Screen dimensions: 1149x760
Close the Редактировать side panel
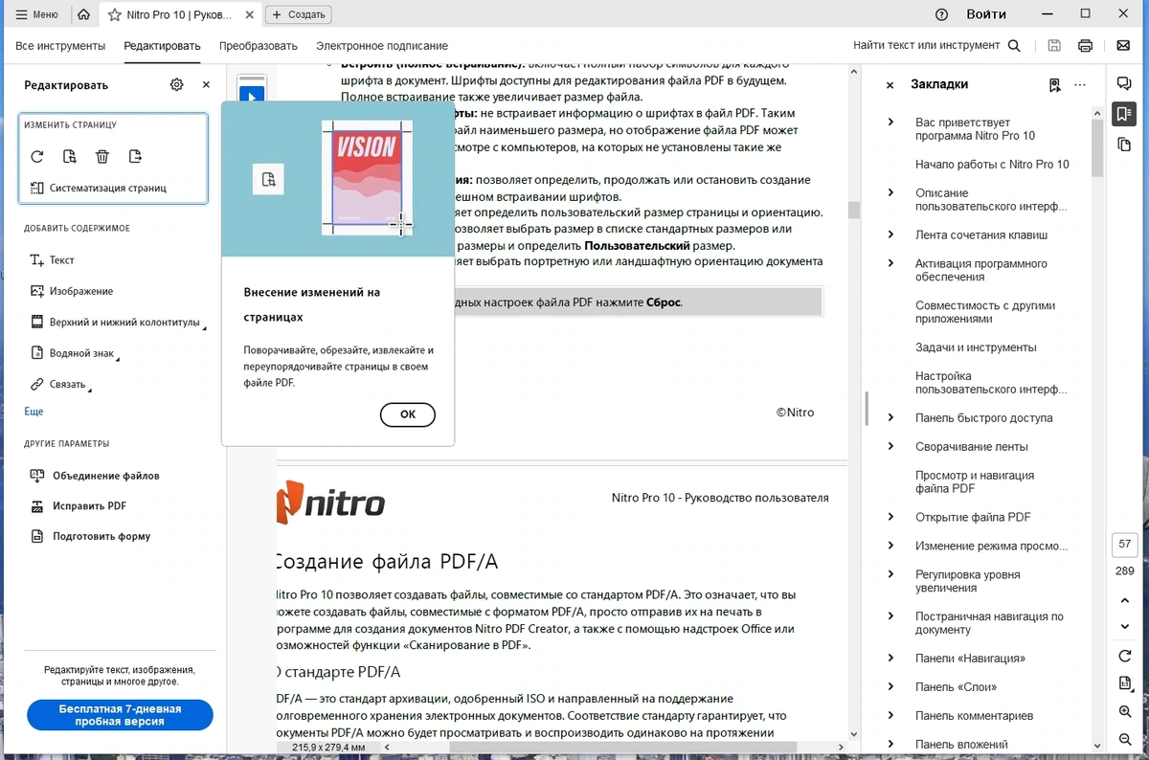(x=206, y=84)
